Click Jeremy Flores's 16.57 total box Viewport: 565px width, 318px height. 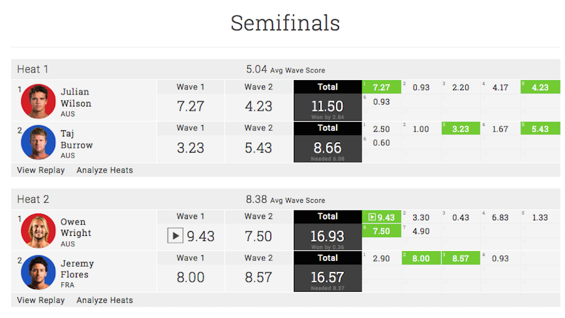pyautogui.click(x=327, y=277)
